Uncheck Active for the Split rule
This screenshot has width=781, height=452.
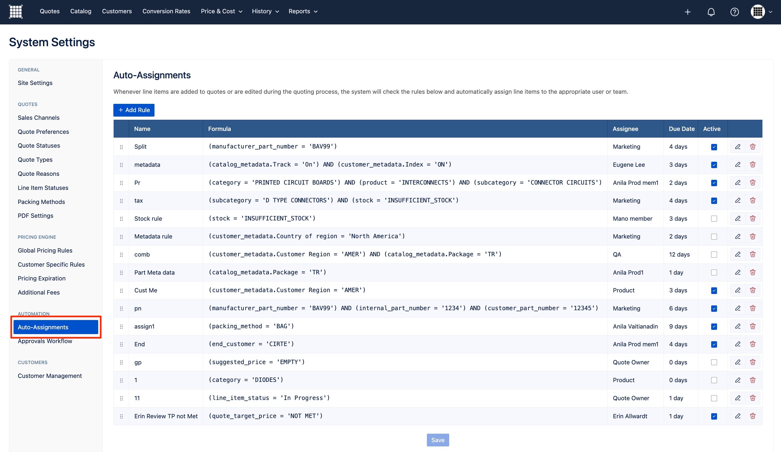(x=714, y=147)
